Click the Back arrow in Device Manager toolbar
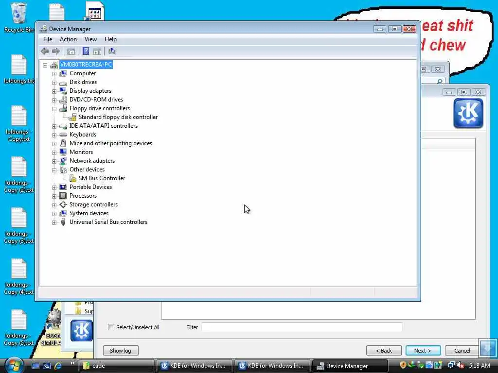This screenshot has height=373, width=498. coord(45,51)
